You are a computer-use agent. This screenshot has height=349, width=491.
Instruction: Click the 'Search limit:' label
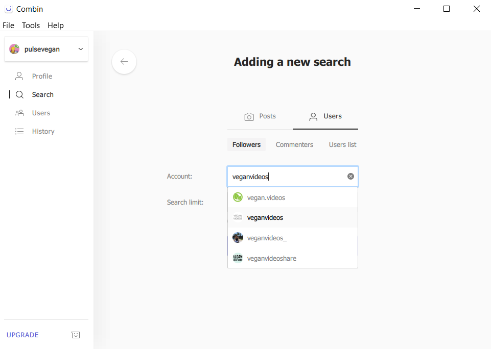click(x=185, y=202)
